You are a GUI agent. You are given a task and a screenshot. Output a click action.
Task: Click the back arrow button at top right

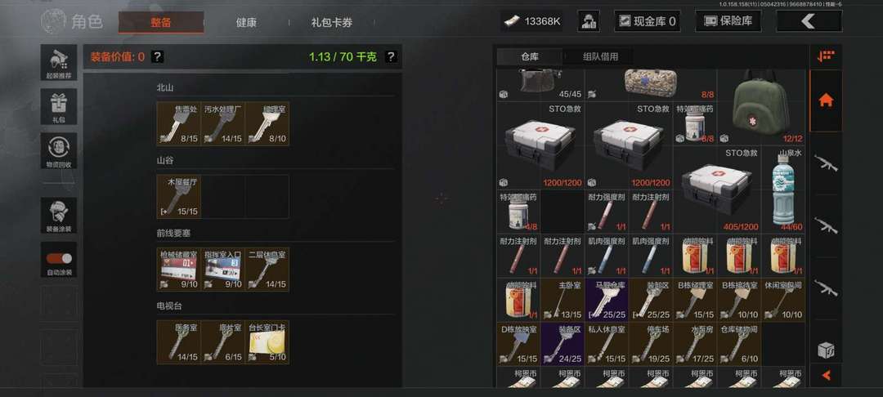(809, 21)
